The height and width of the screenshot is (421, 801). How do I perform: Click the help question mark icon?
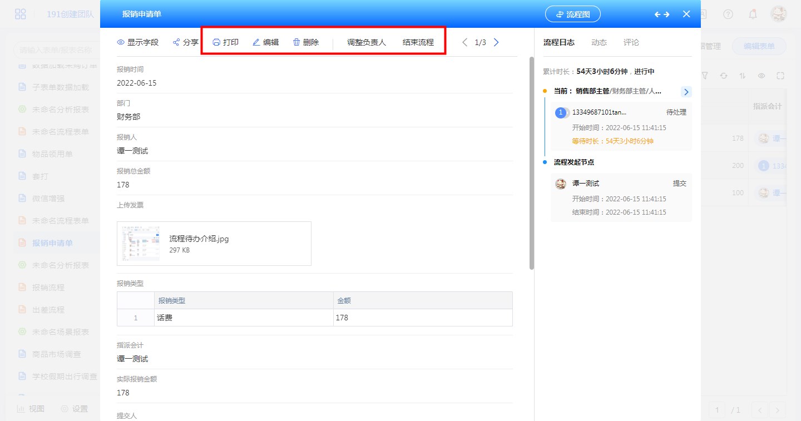(728, 14)
